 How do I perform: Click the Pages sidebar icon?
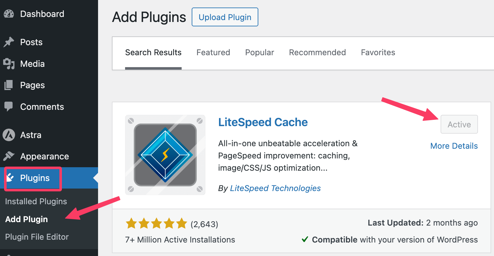coord(9,85)
